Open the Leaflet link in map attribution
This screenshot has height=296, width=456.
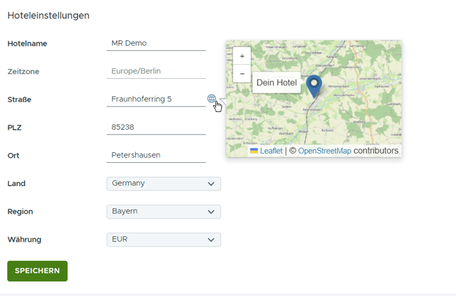click(x=271, y=151)
